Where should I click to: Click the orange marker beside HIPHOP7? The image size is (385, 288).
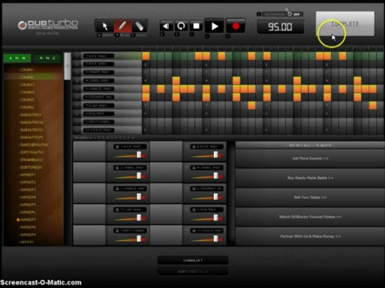coord(18,220)
